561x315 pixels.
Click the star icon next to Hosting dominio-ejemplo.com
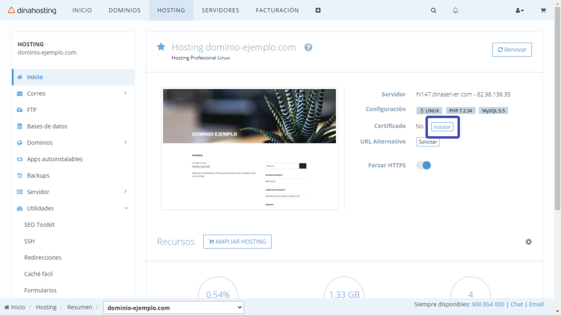click(161, 46)
